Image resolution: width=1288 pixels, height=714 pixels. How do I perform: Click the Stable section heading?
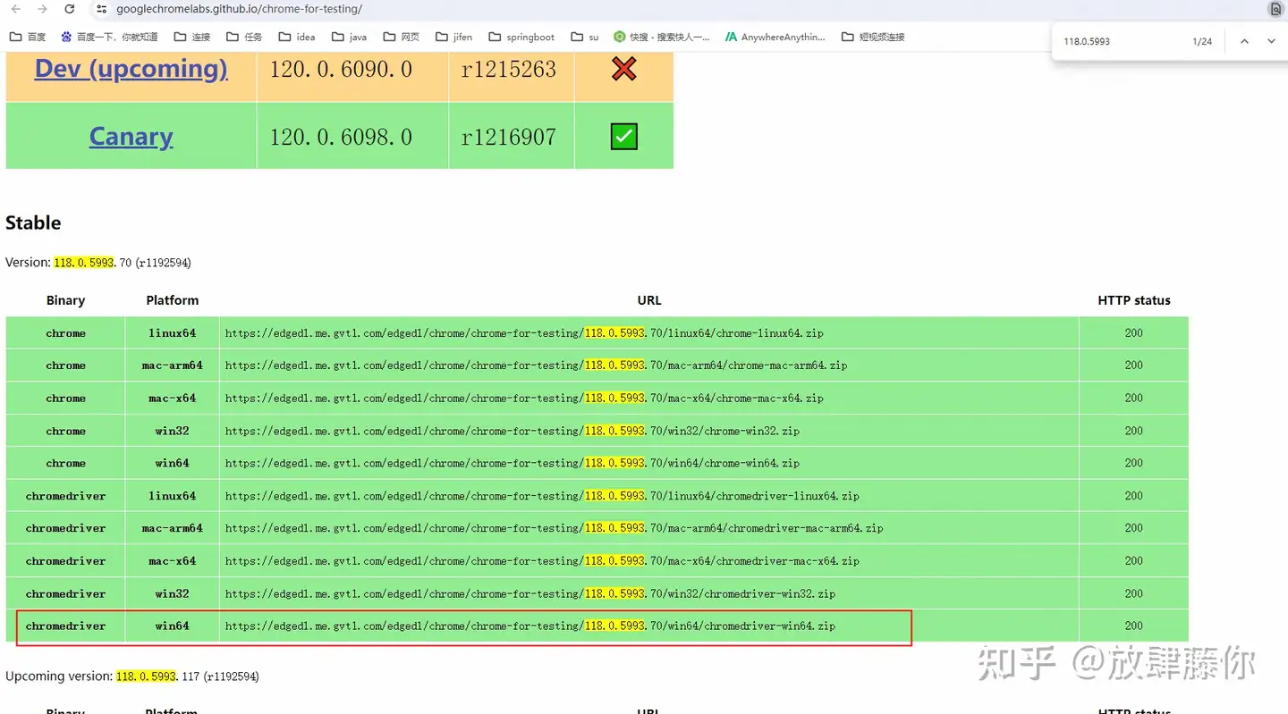[33, 223]
